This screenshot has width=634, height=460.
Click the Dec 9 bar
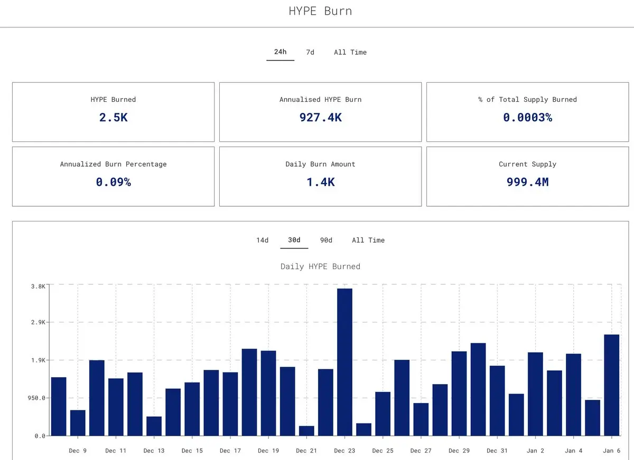pos(78,423)
